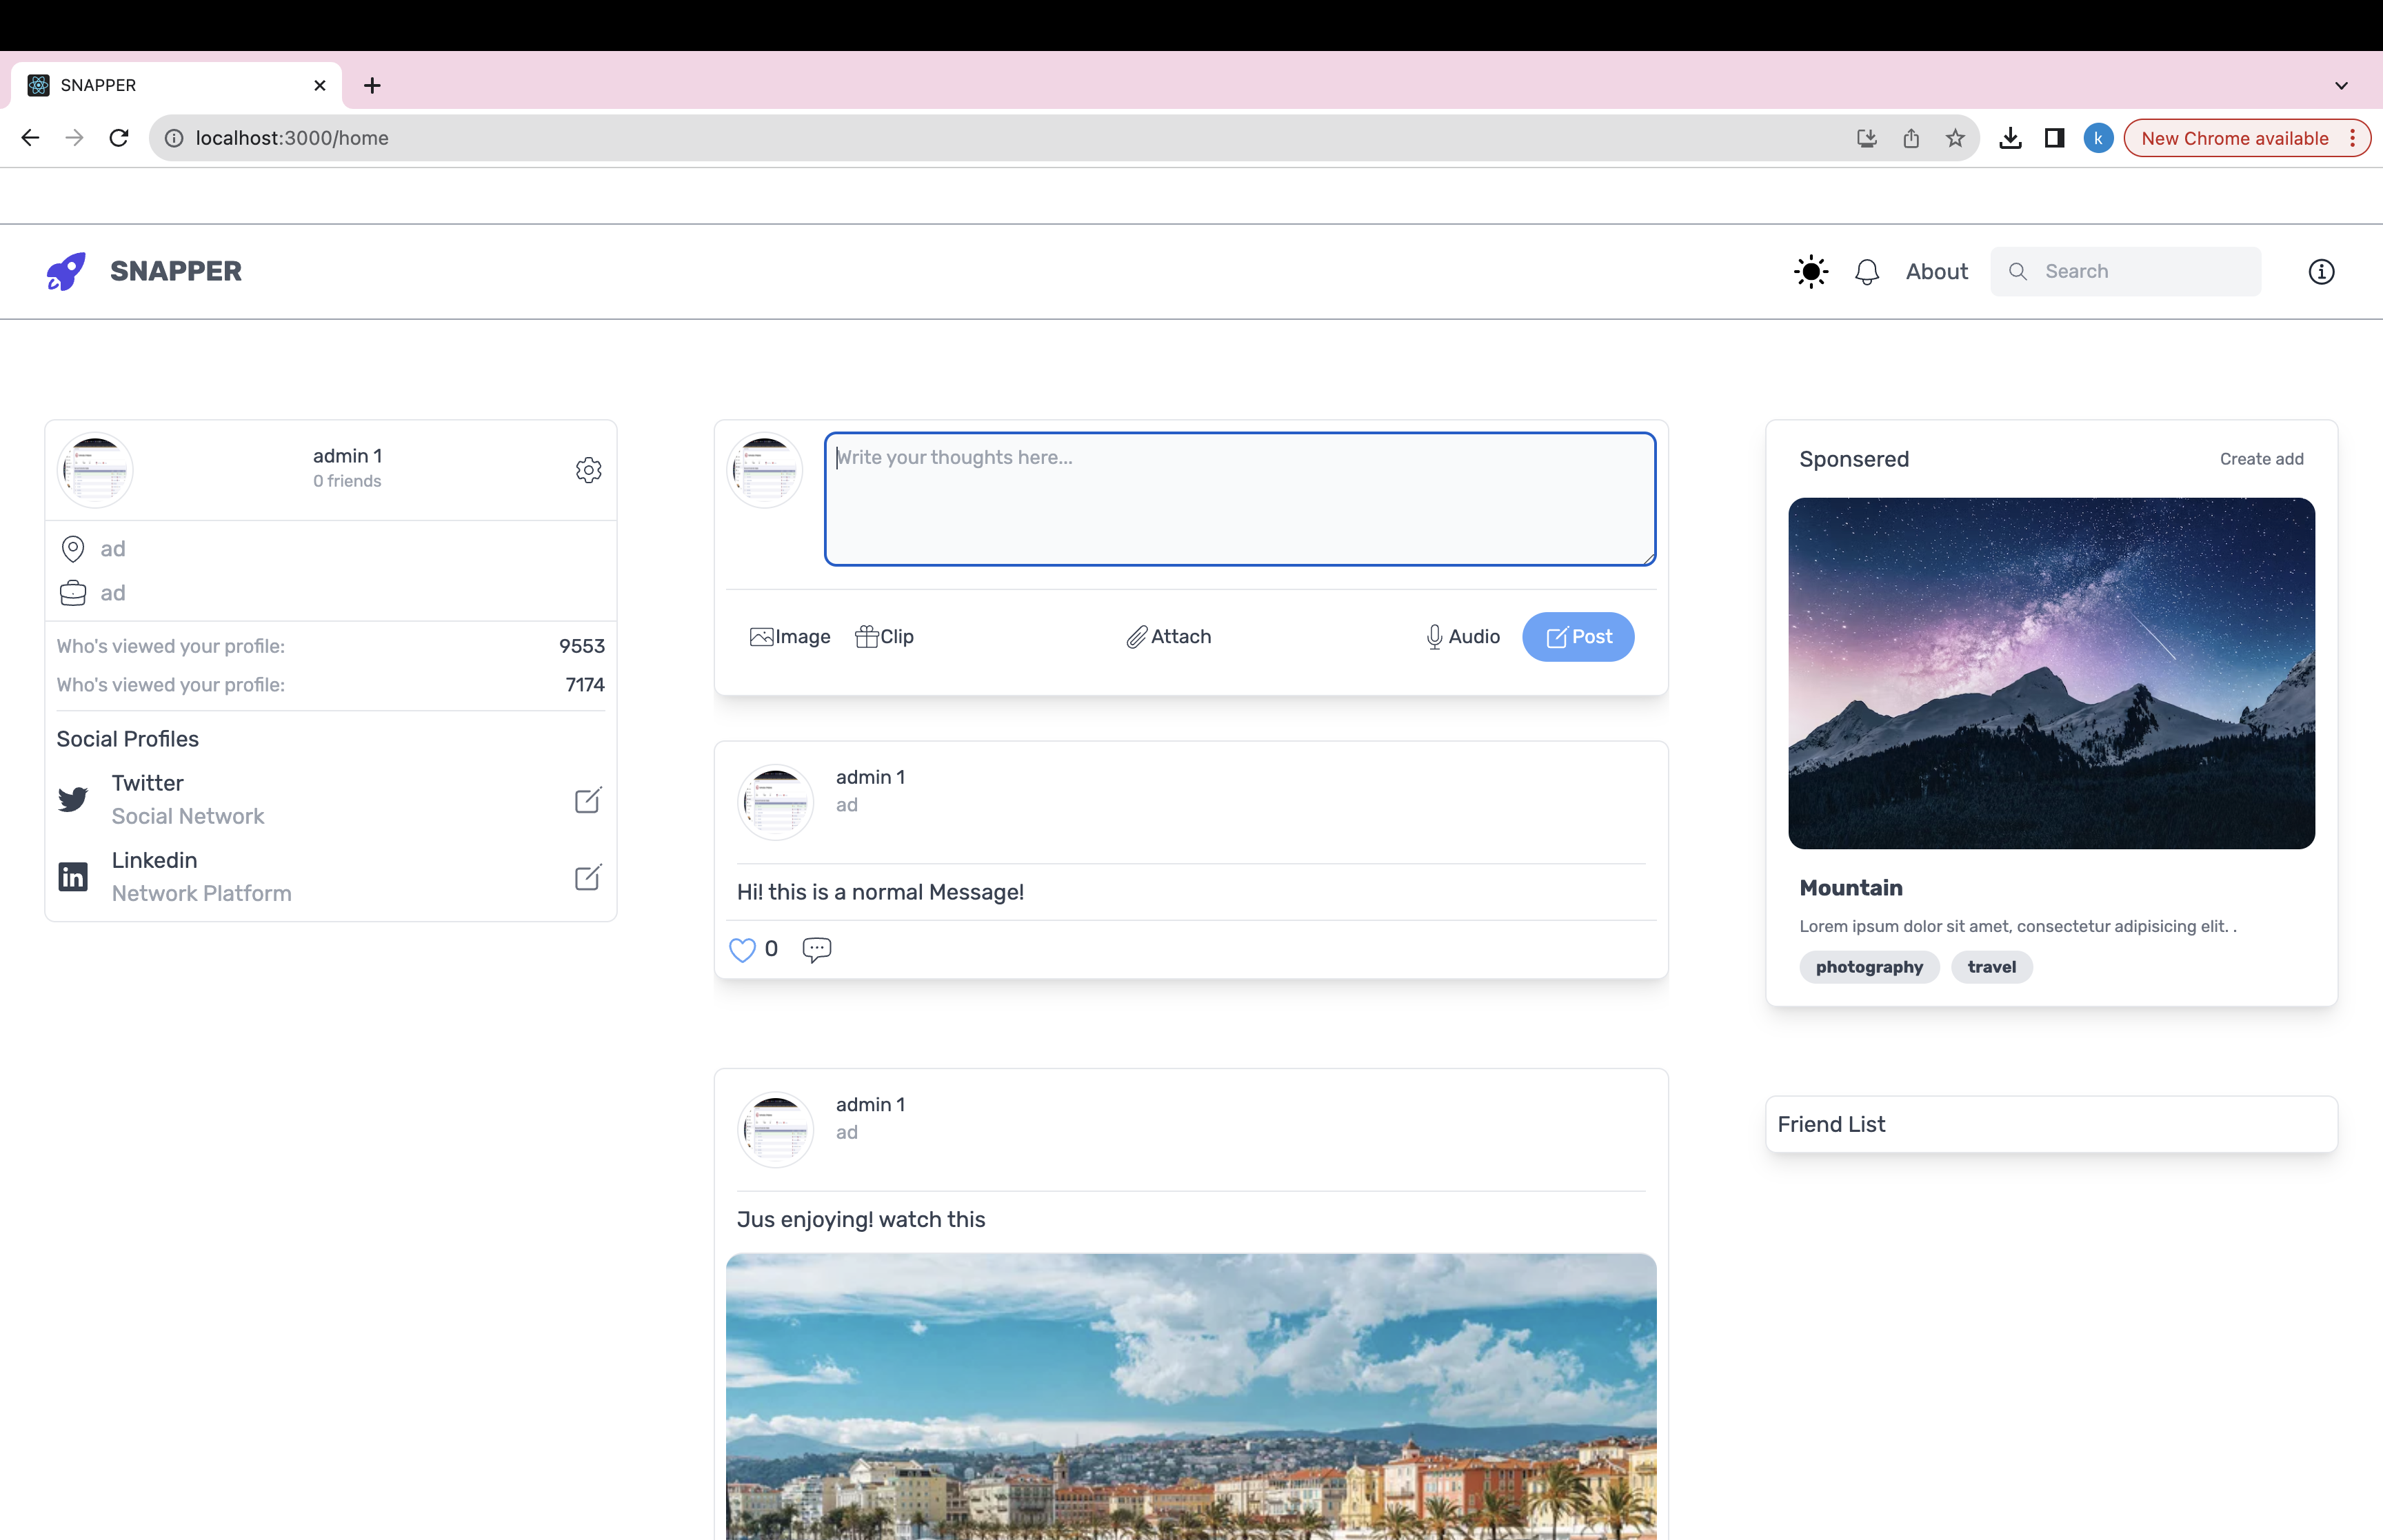Like the normal Message post
Image resolution: width=2383 pixels, height=1540 pixels.
pyautogui.click(x=742, y=949)
